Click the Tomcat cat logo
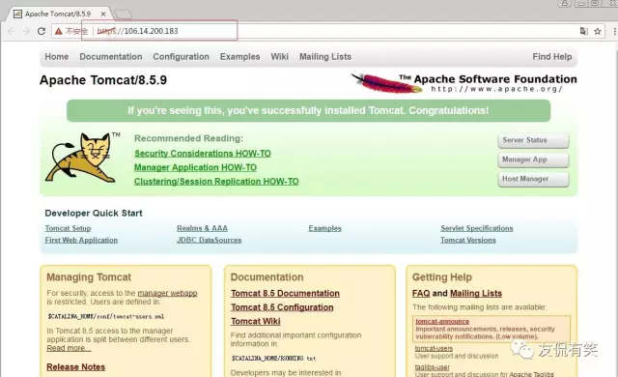The width and height of the screenshot is (618, 377). pos(82,158)
